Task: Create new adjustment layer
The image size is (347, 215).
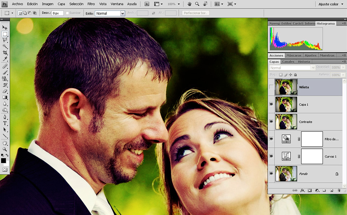Action: (317, 190)
